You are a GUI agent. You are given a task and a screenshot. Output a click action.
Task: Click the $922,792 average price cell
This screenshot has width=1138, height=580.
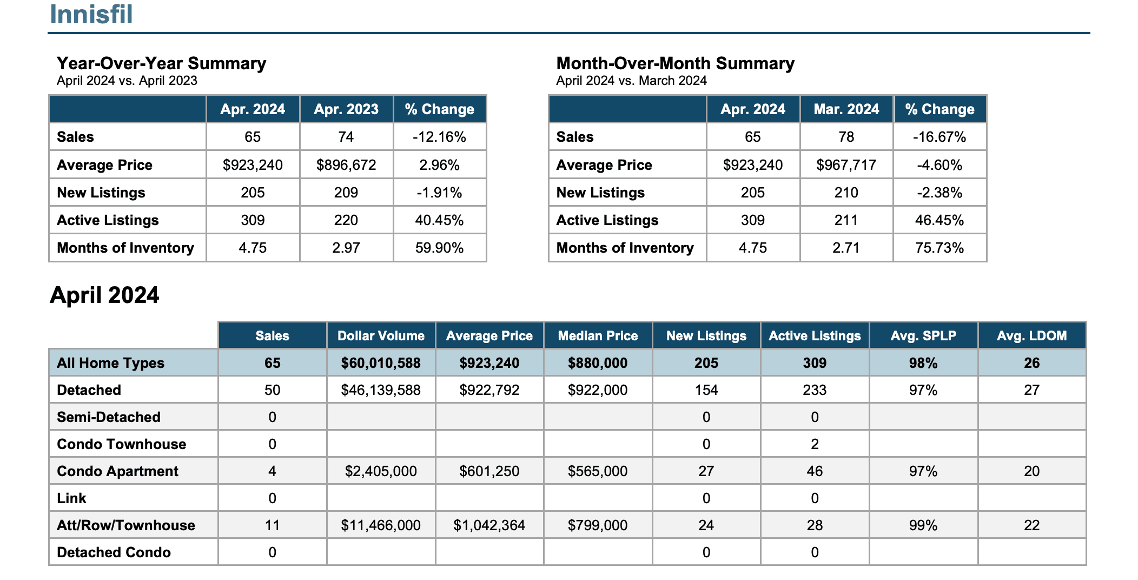pos(489,390)
